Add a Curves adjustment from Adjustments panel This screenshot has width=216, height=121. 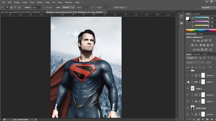202,41
